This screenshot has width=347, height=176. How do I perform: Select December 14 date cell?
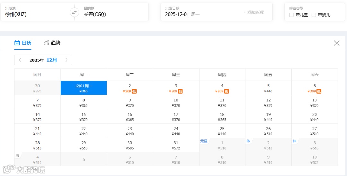tap(37, 116)
